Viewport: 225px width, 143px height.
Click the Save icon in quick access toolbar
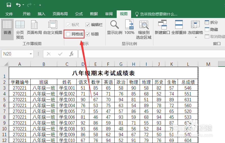click(x=9, y=5)
